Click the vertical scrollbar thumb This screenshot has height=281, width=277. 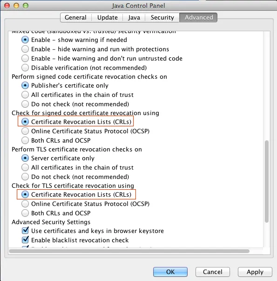(x=267, y=181)
